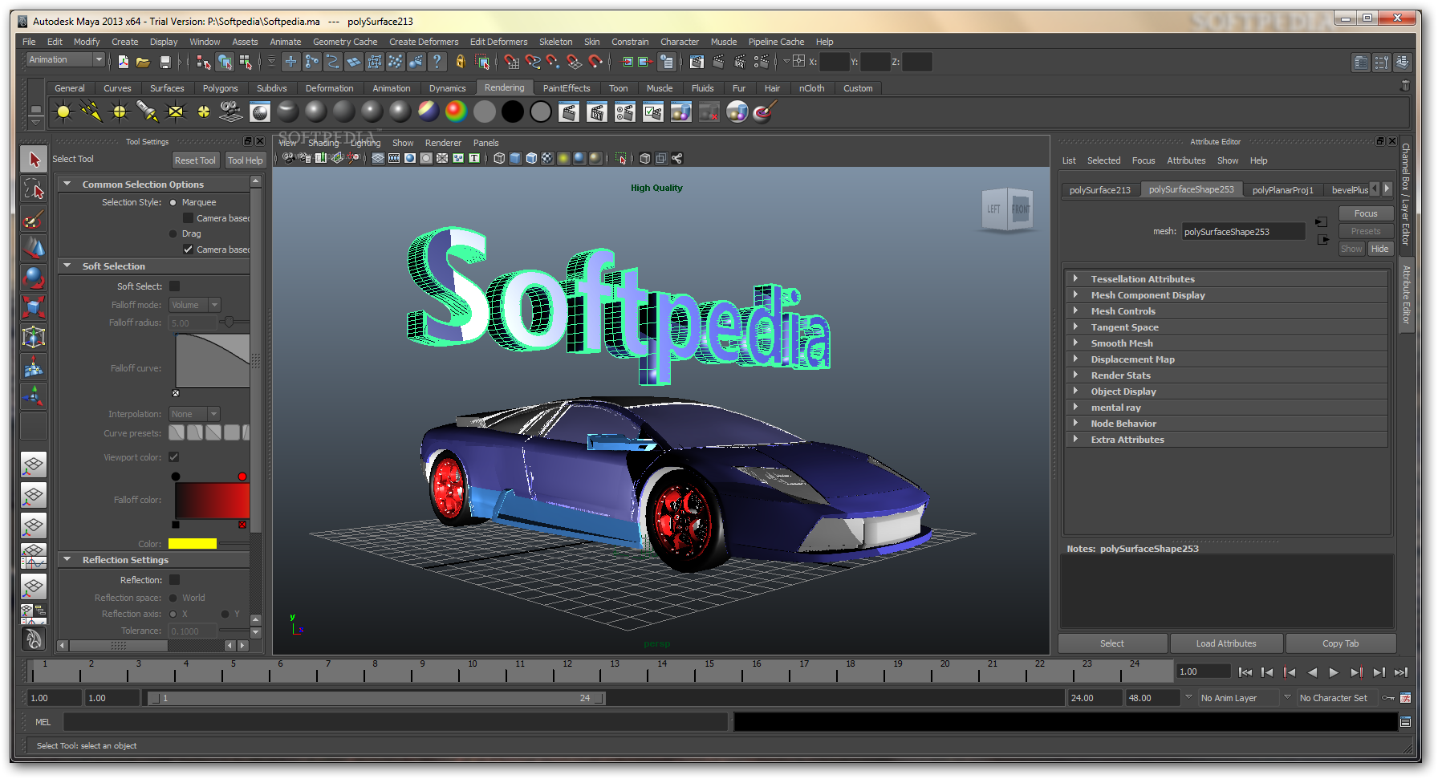Toggle Camera based selection under Marquee
This screenshot has height=779, width=1438.
[188, 218]
